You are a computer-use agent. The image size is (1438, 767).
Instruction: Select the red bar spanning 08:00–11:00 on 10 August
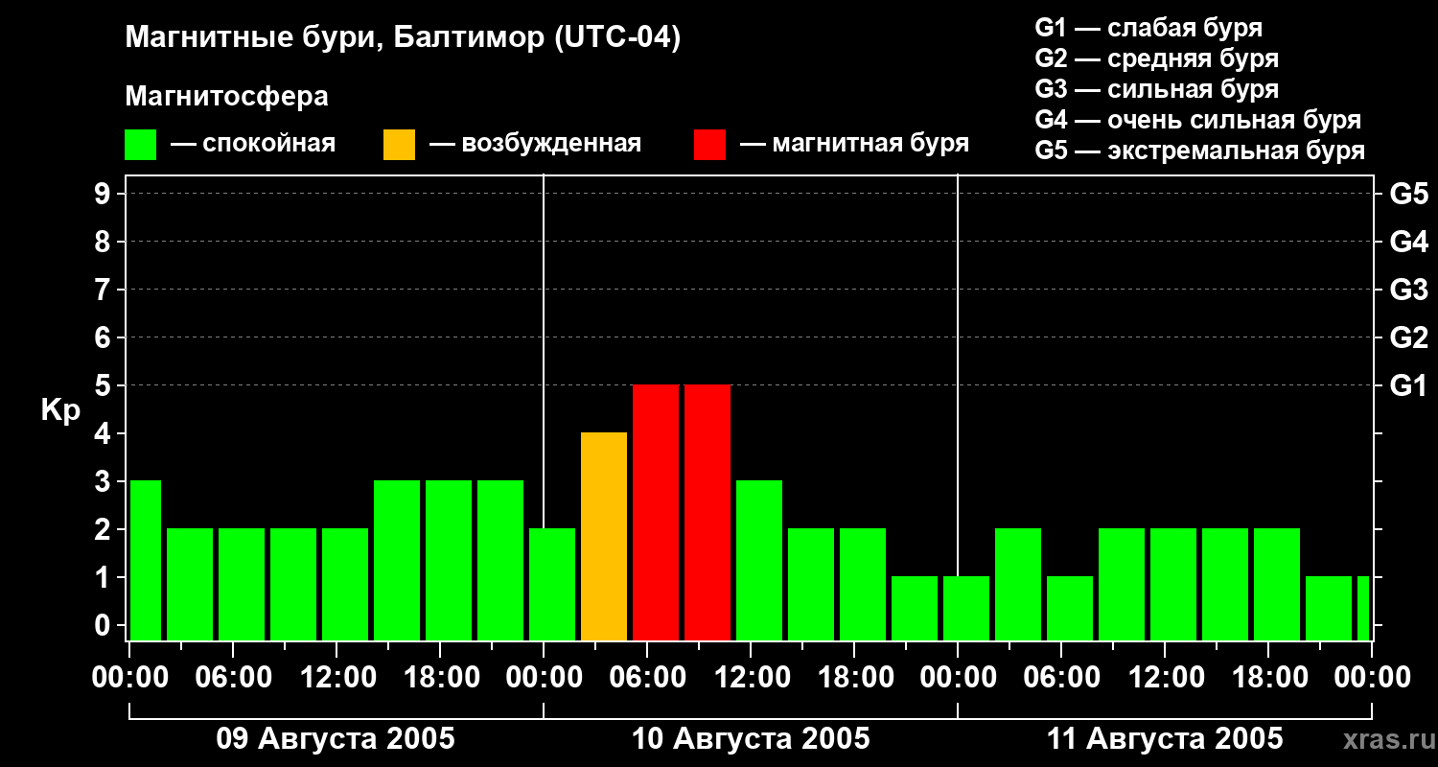tap(707, 512)
